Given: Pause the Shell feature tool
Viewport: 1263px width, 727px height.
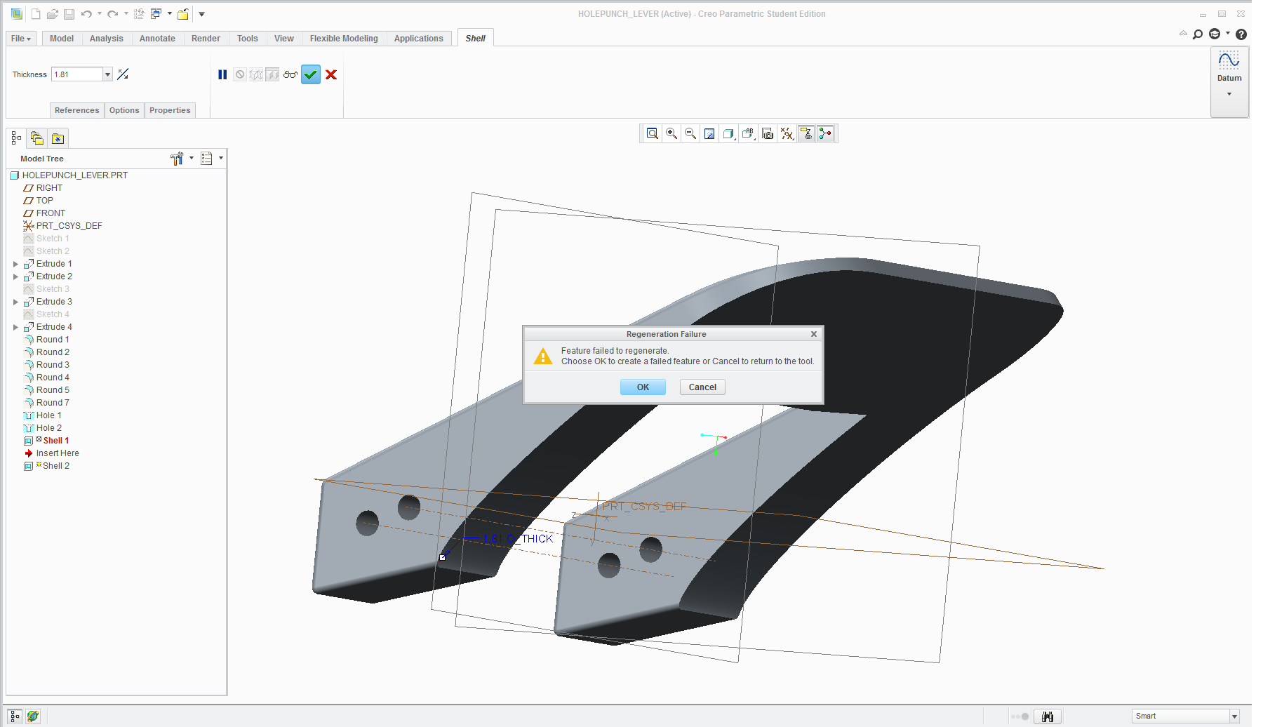Looking at the screenshot, I should [x=222, y=74].
